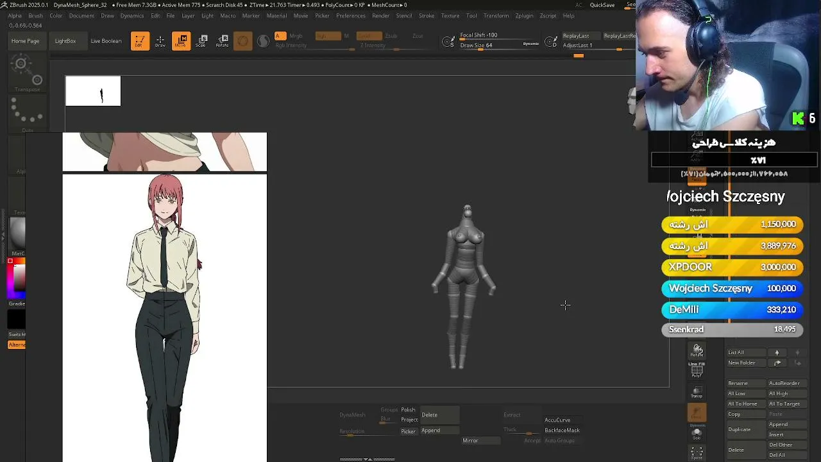The width and height of the screenshot is (821, 462).
Task: Click the Picker button in bottom shelf
Action: [409, 431]
